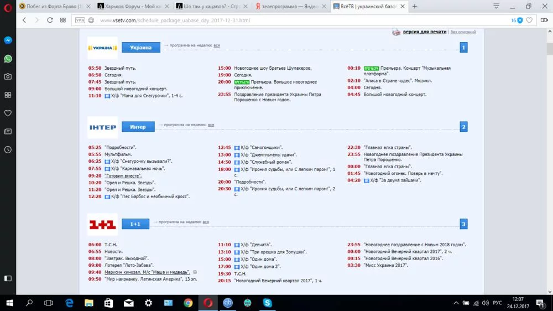Launch Microsoft Edge from the taskbar
The image size is (553, 311).
[x=70, y=303]
